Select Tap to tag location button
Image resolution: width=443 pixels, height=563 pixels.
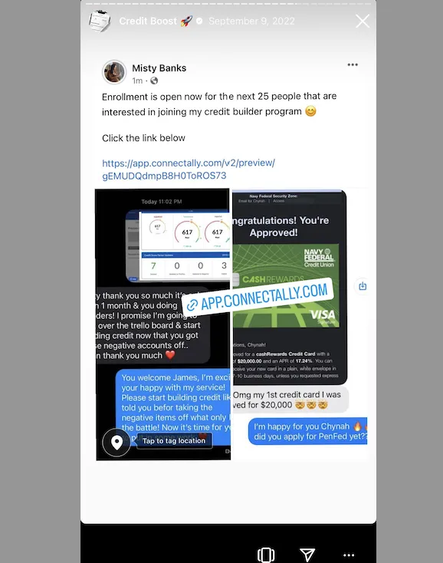(x=174, y=440)
